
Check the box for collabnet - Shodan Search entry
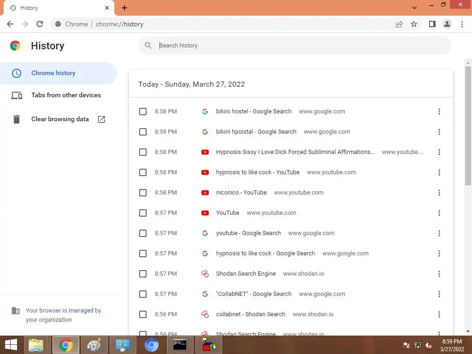pyautogui.click(x=143, y=314)
